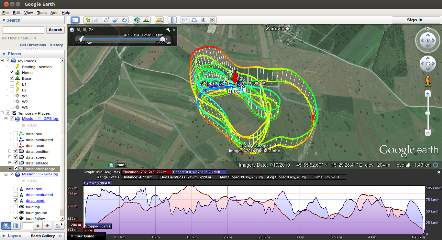The height and width of the screenshot is (240, 442).
Task: Email the view with the envelope icon
Action: (x=185, y=20)
